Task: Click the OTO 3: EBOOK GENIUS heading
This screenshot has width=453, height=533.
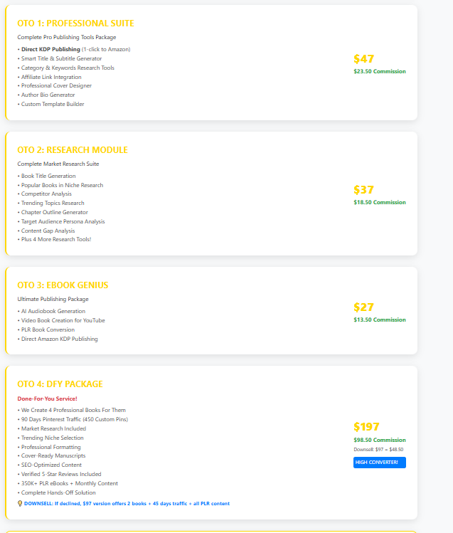Action: (x=63, y=285)
